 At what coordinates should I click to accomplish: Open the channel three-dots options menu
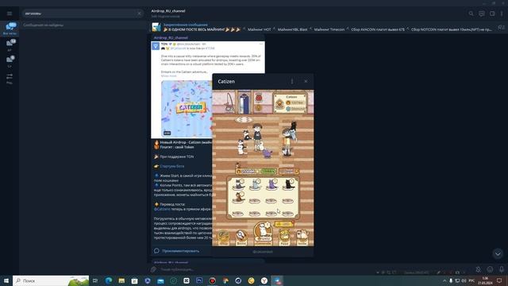pos(501,14)
